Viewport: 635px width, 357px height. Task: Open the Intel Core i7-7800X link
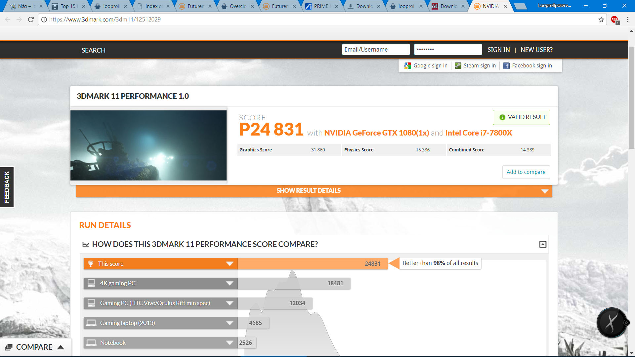point(479,133)
